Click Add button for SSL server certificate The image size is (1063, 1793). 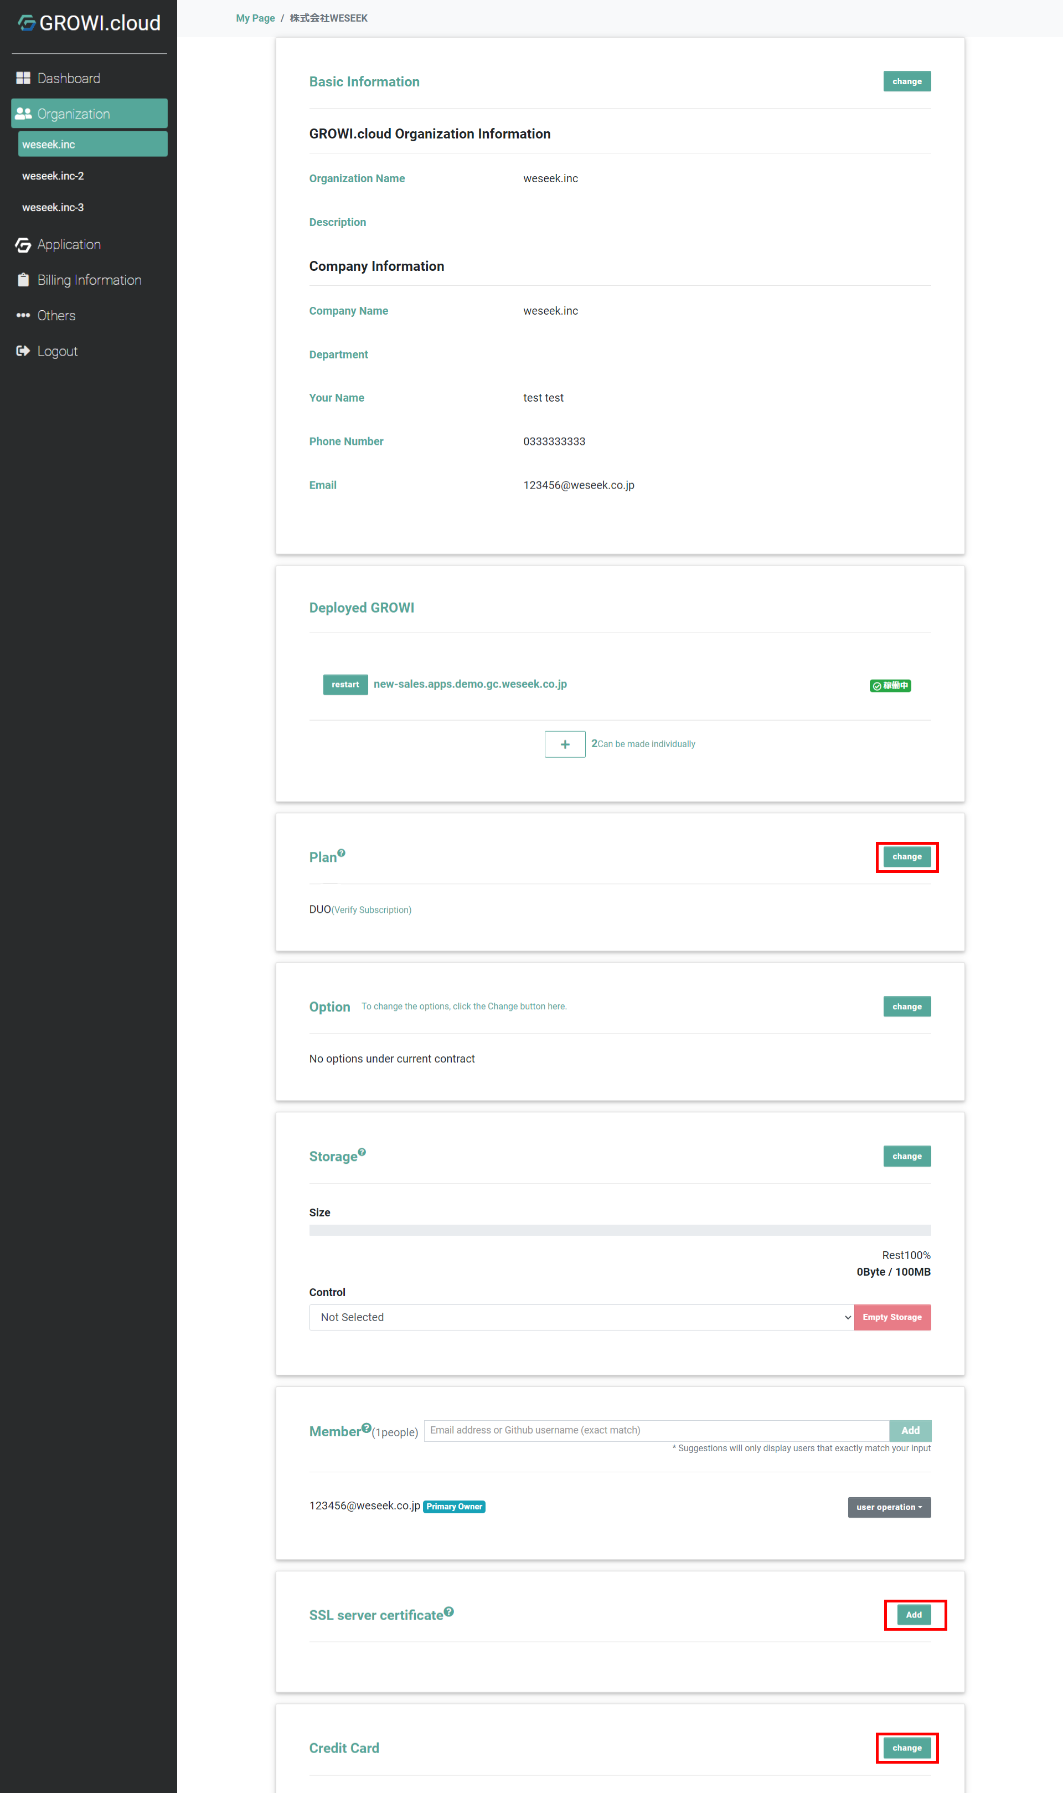(914, 1615)
